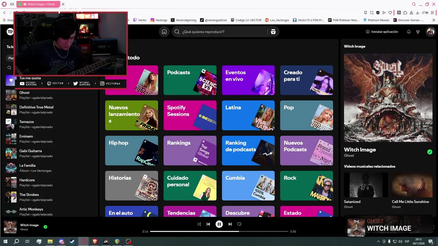Screen dimensions: 438x246
Task: Open the browser downloads icon
Action: [x=418, y=13]
